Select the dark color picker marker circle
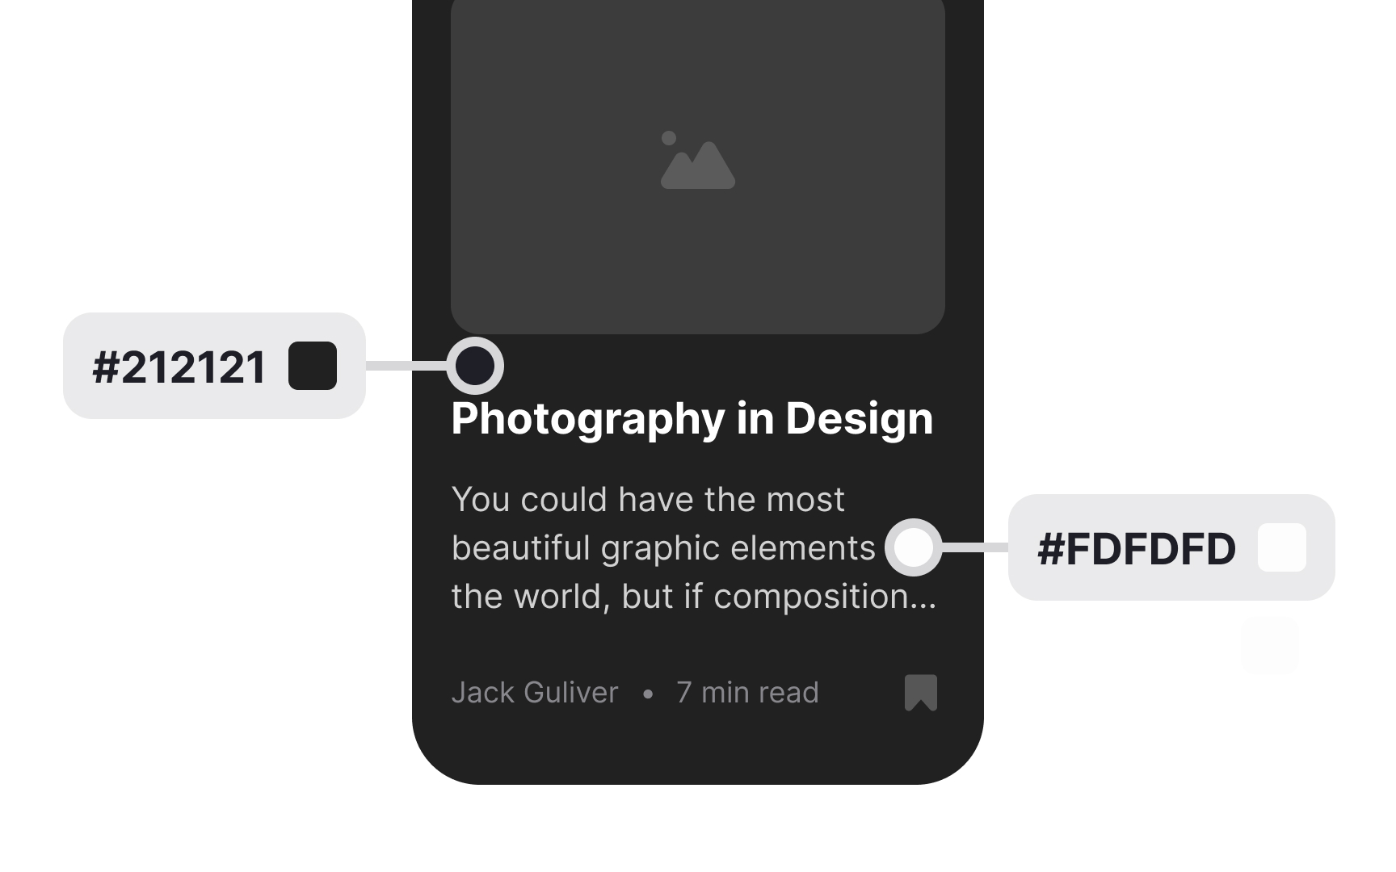 click(x=475, y=366)
